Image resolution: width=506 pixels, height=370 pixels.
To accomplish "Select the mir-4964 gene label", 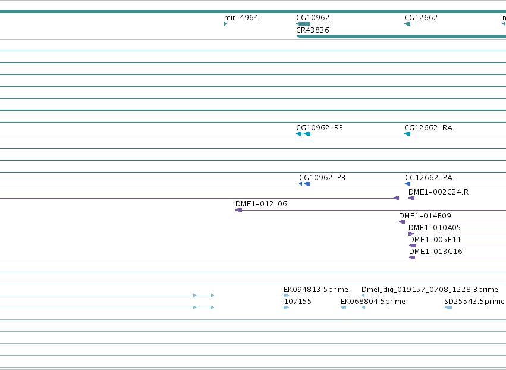I will 241,18.
